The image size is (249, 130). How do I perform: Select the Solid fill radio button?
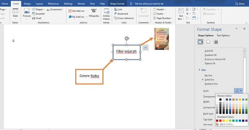(x=203, y=51)
